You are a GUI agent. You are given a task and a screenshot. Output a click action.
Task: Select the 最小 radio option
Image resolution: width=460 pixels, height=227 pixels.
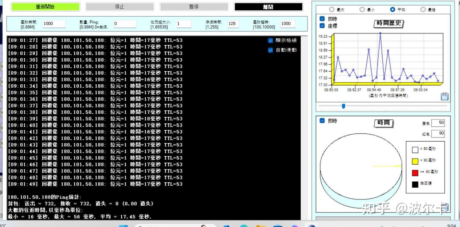coord(362,9)
